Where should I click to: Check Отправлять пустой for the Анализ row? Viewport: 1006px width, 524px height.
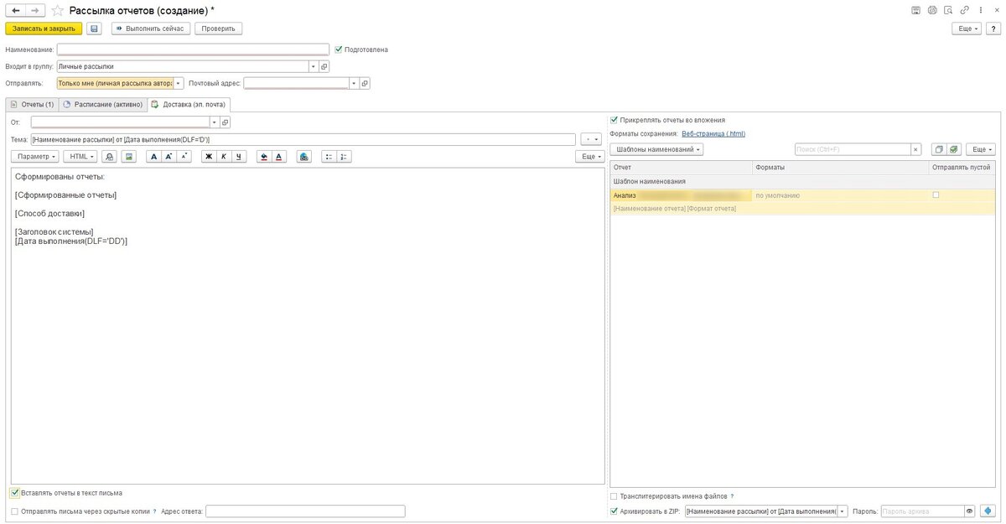tap(936, 195)
